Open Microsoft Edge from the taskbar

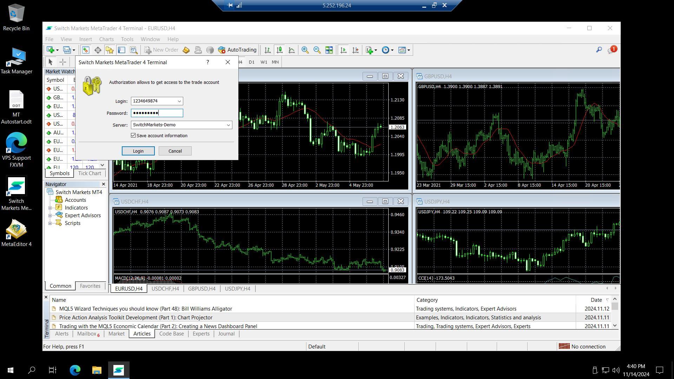point(75,370)
